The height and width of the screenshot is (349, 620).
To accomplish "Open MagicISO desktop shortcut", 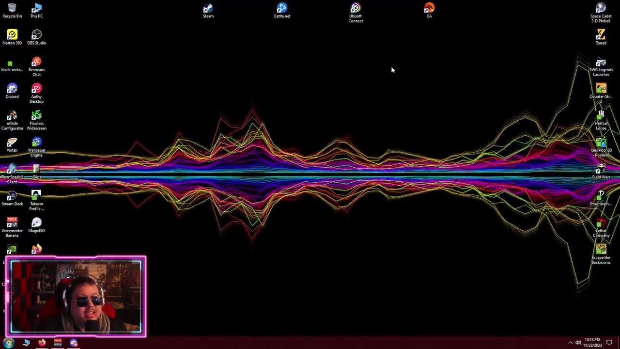I will [x=36, y=224].
